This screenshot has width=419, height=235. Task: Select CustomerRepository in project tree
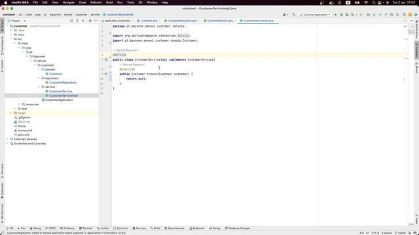[x=63, y=83]
